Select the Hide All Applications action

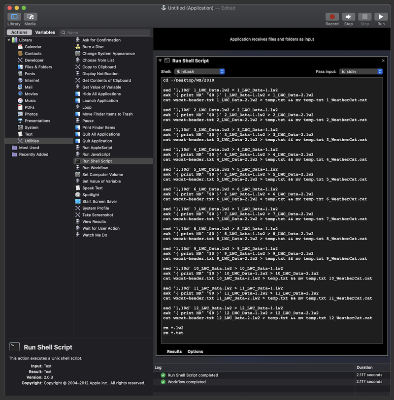click(x=101, y=94)
